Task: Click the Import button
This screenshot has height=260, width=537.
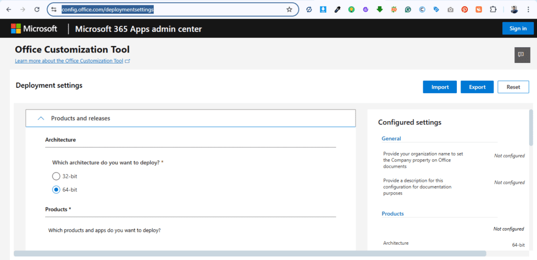Action: pos(439,87)
